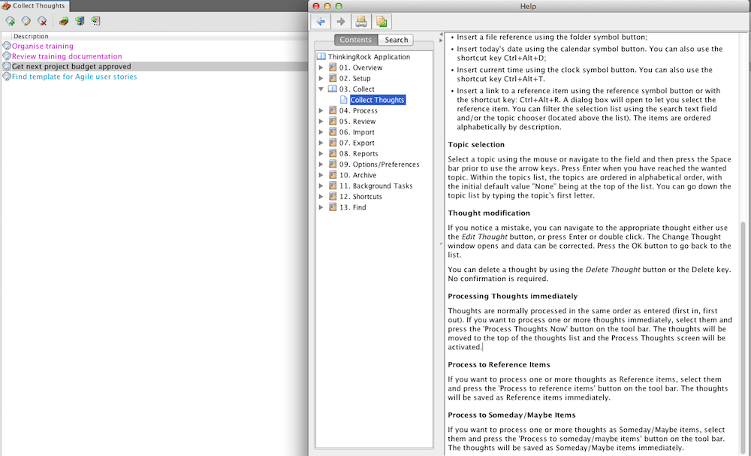
Task: Click the Edit Thought pencil icon
Action: click(x=26, y=21)
